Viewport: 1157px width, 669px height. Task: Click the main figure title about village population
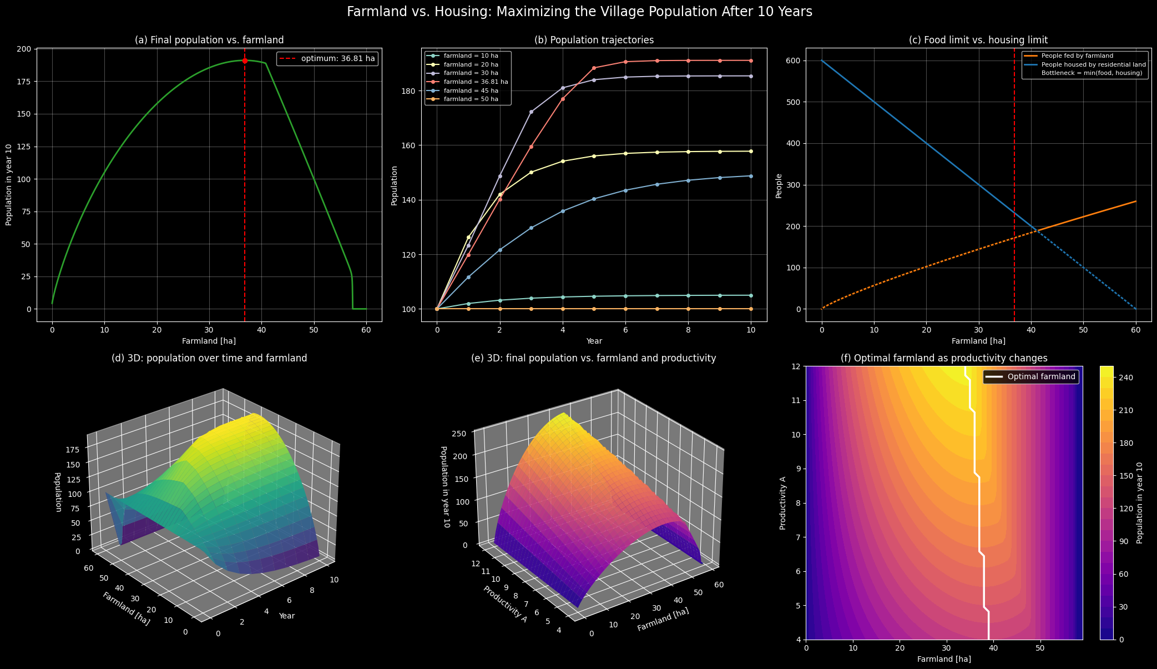(x=579, y=12)
